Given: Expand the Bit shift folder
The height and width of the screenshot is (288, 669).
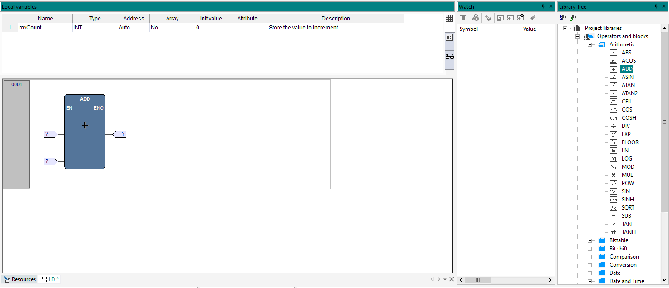Looking at the screenshot, I should (x=590, y=249).
